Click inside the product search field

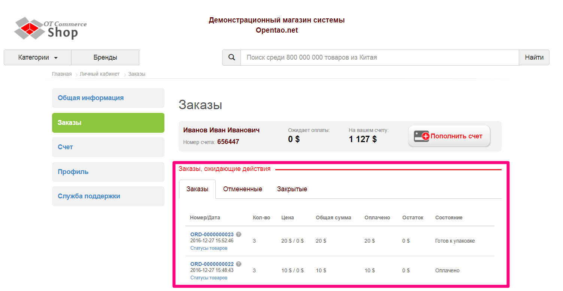coord(375,57)
